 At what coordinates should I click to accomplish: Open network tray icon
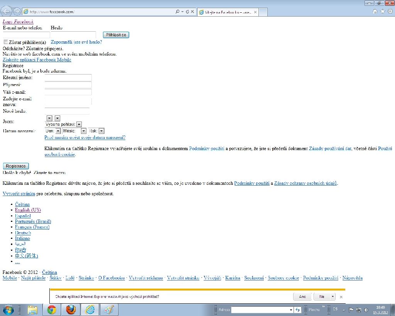(x=359, y=310)
